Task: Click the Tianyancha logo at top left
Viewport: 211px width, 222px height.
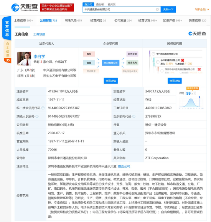Action: pyautogui.click(x=25, y=7)
